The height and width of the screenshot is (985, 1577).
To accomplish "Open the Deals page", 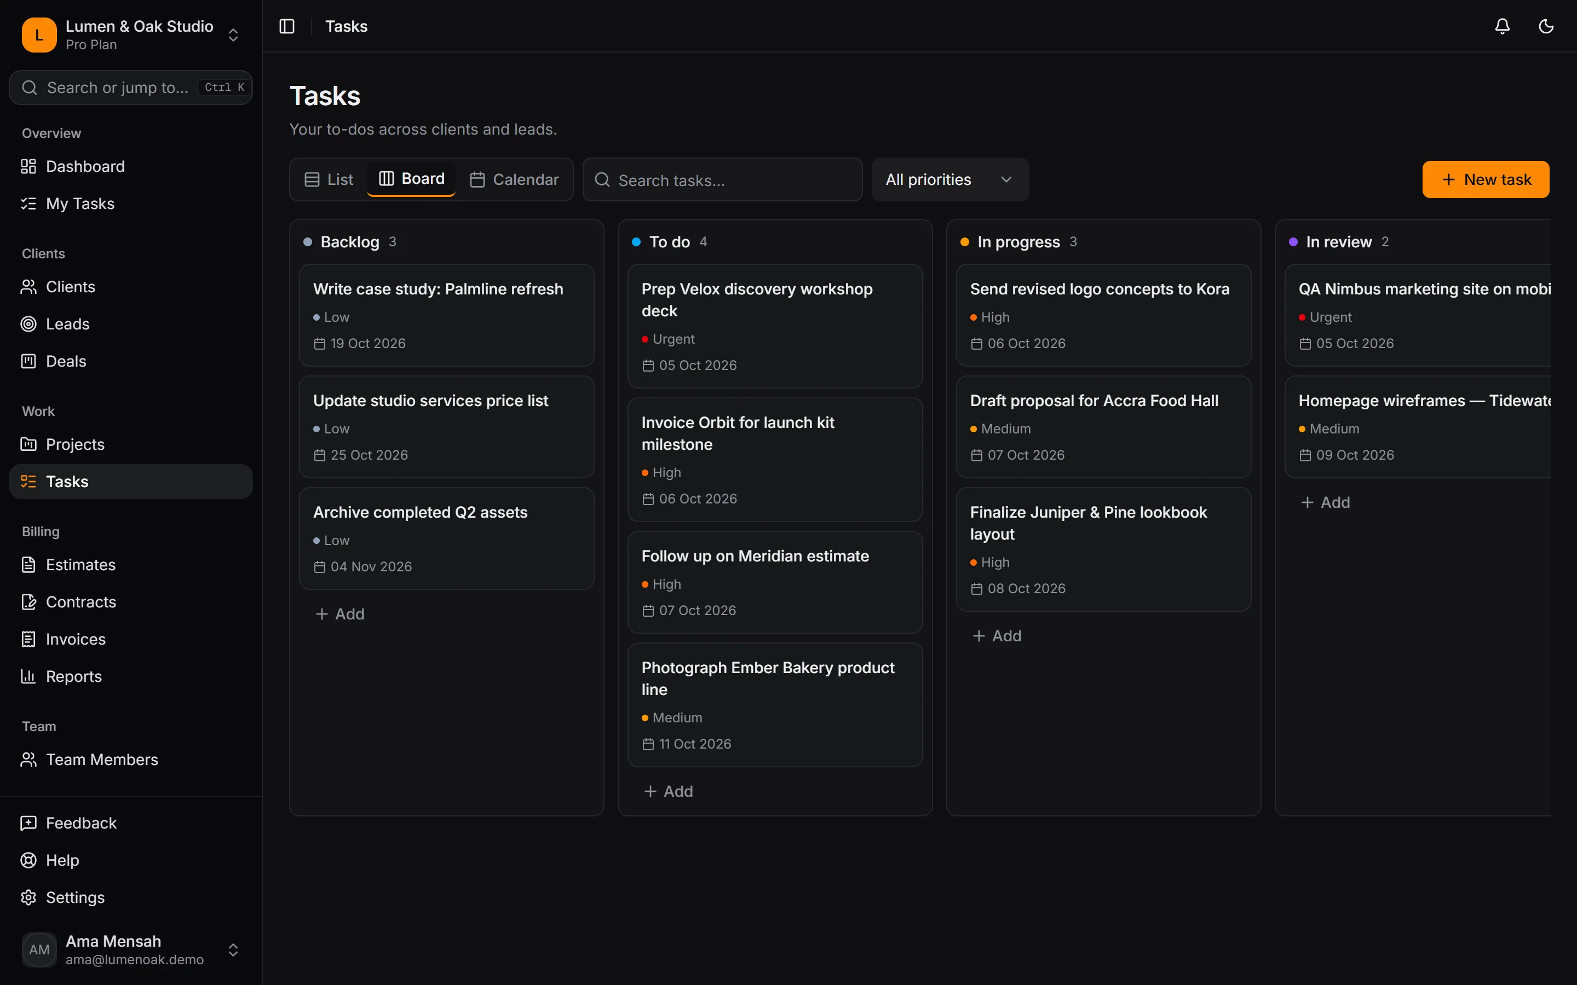I will 131,361.
